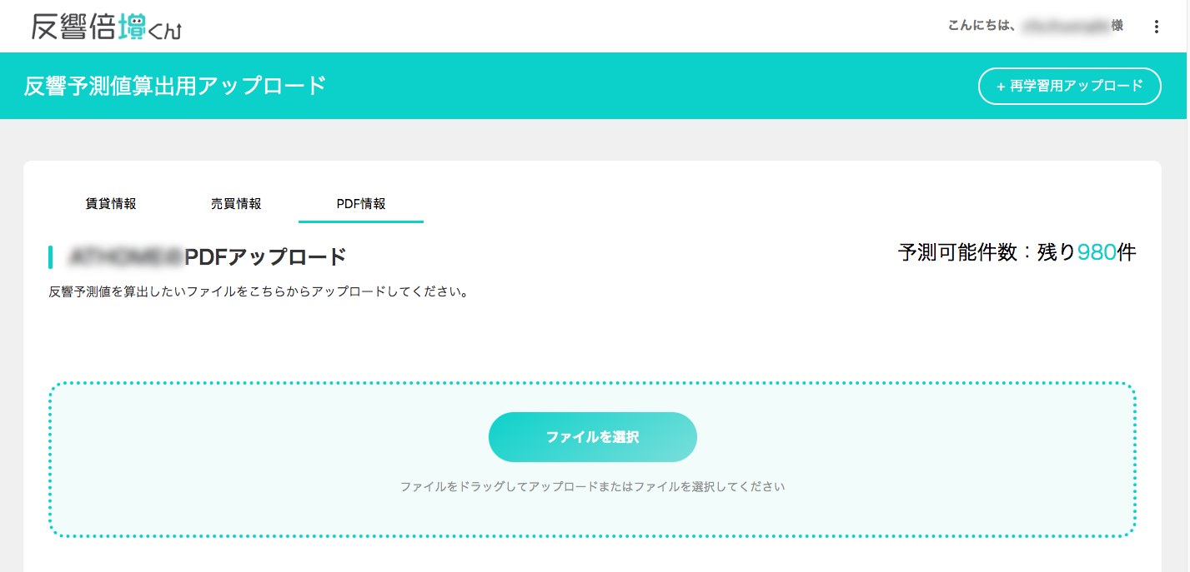Switch to the 売買情報 tab
This screenshot has width=1190, height=572.
click(236, 203)
